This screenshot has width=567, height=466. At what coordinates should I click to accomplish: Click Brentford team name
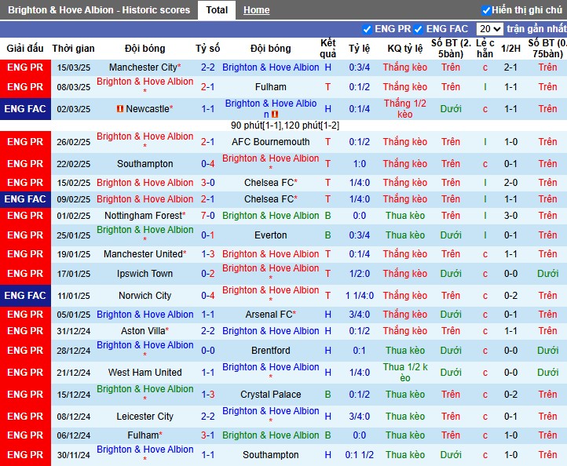coord(270,351)
